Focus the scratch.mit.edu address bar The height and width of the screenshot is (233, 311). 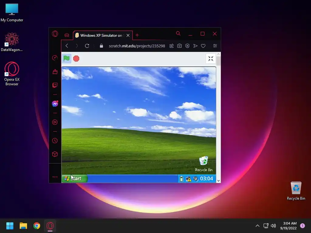pos(137,46)
